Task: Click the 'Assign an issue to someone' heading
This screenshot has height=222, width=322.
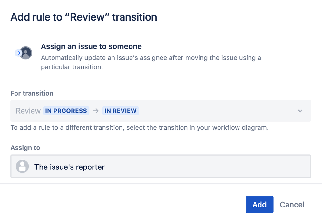Action: [91, 46]
